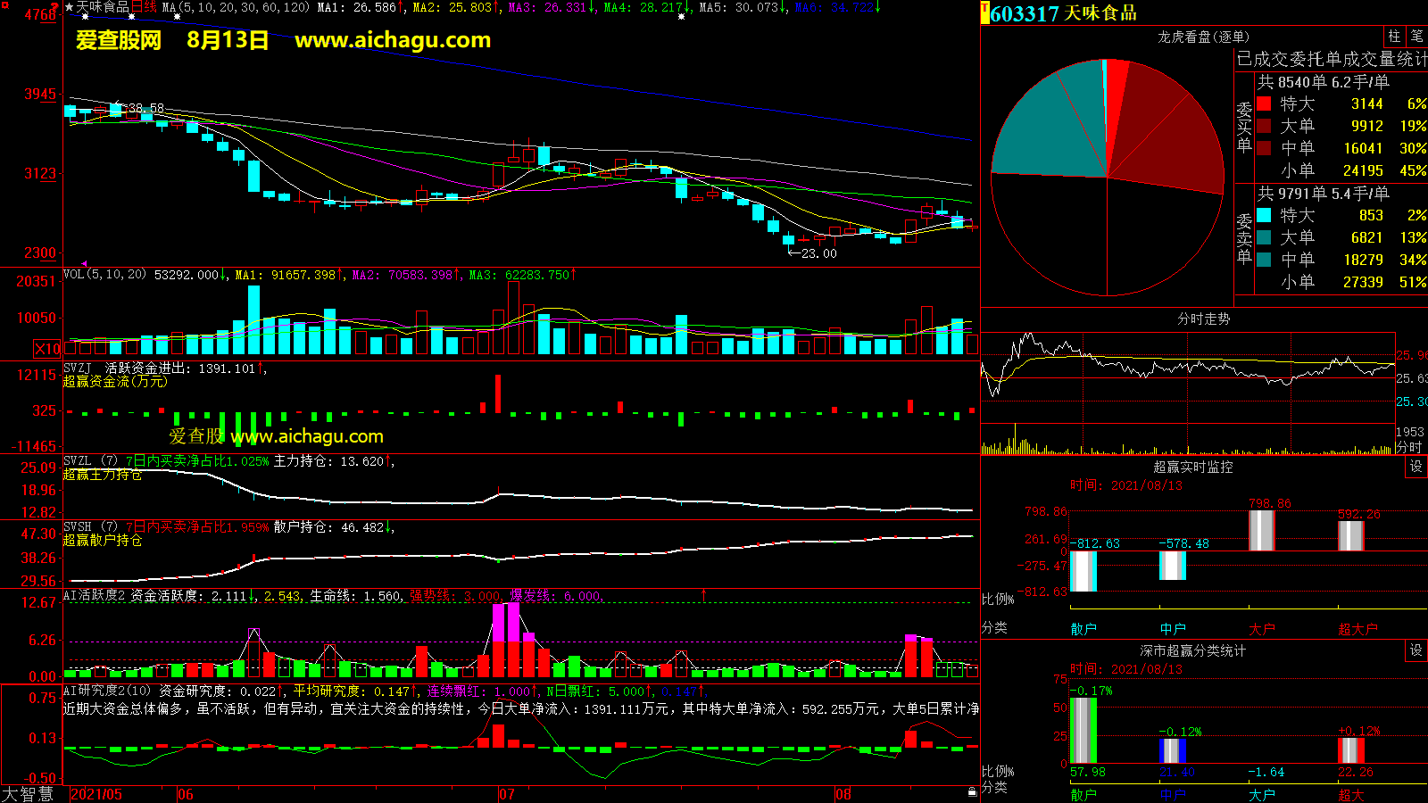The image size is (1428, 803).
Task: Select the 龙虎看盘(逐单) panel title
Action: (x=1203, y=37)
